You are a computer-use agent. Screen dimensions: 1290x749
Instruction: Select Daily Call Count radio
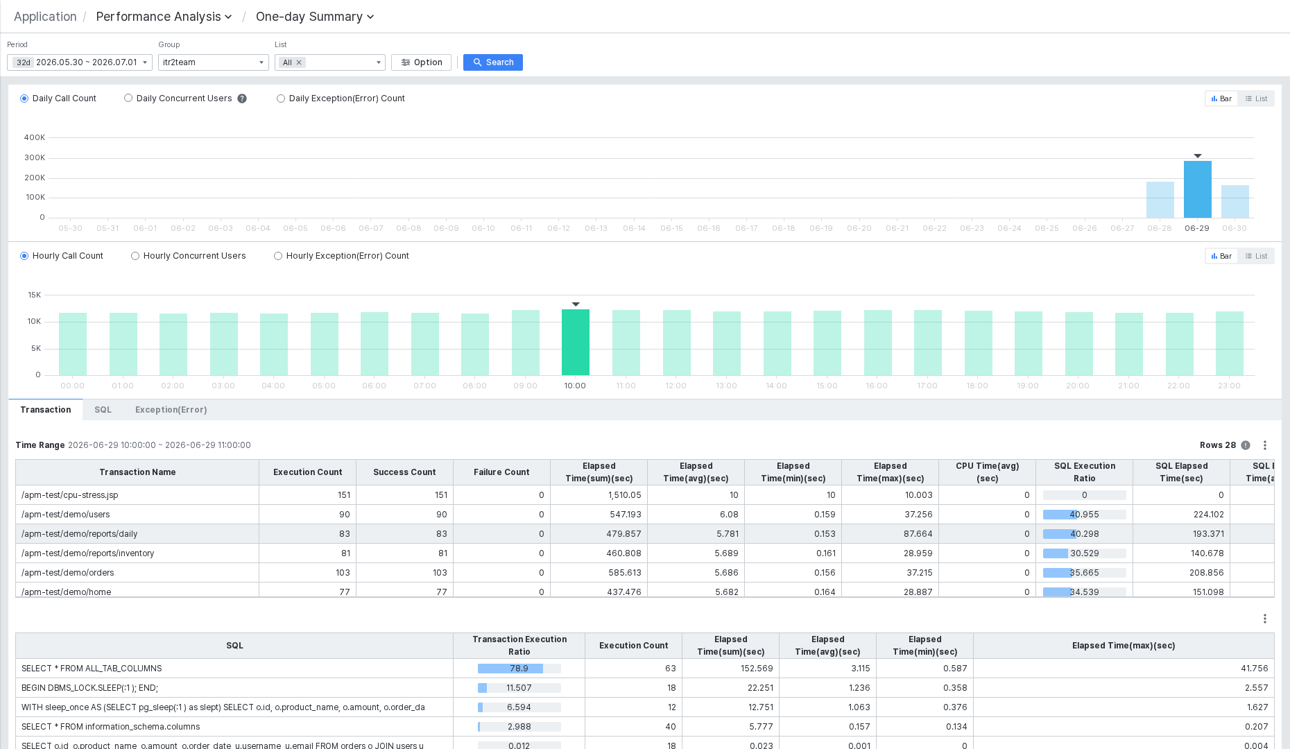click(x=24, y=98)
